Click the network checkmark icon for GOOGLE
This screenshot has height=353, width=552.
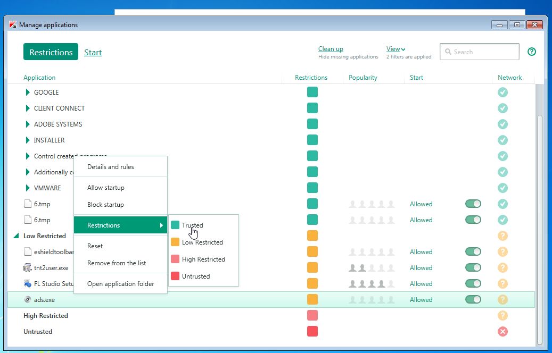click(x=502, y=92)
